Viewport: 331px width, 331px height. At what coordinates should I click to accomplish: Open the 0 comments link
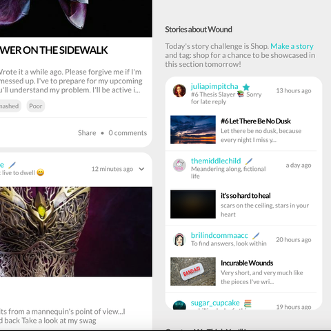click(128, 133)
